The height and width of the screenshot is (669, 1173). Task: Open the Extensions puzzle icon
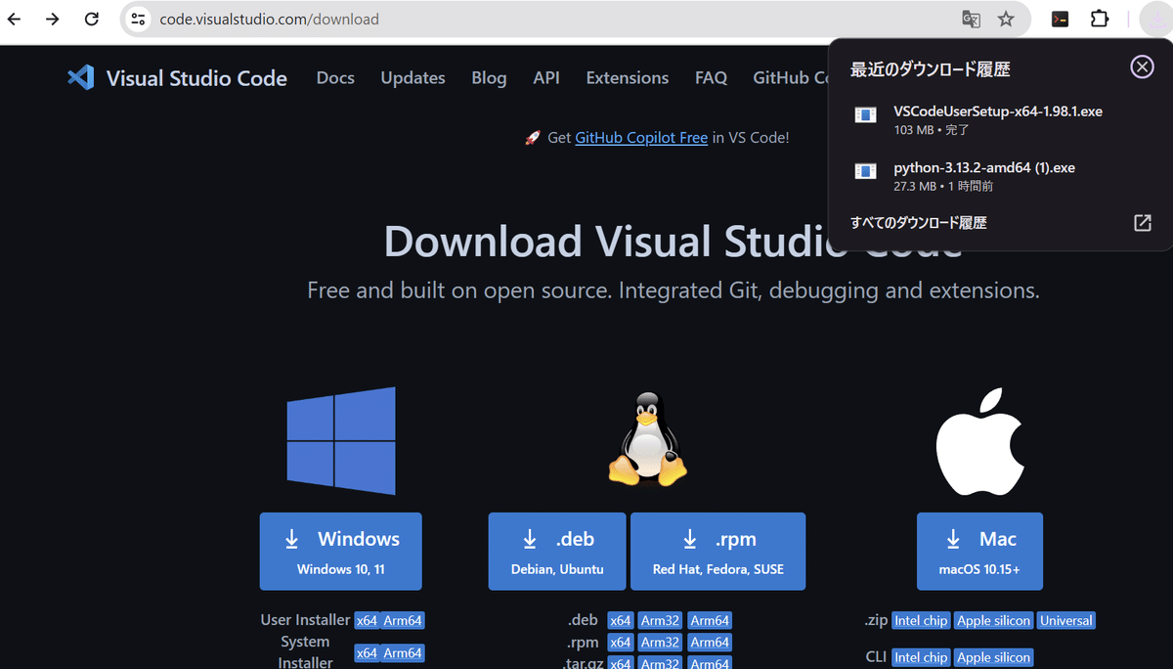click(x=1100, y=19)
